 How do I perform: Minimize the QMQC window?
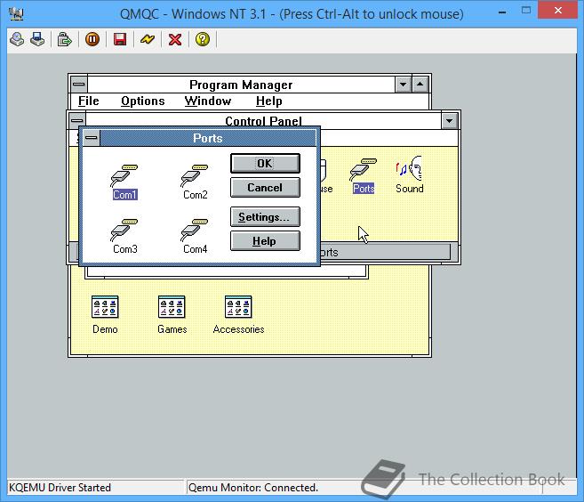click(x=502, y=12)
